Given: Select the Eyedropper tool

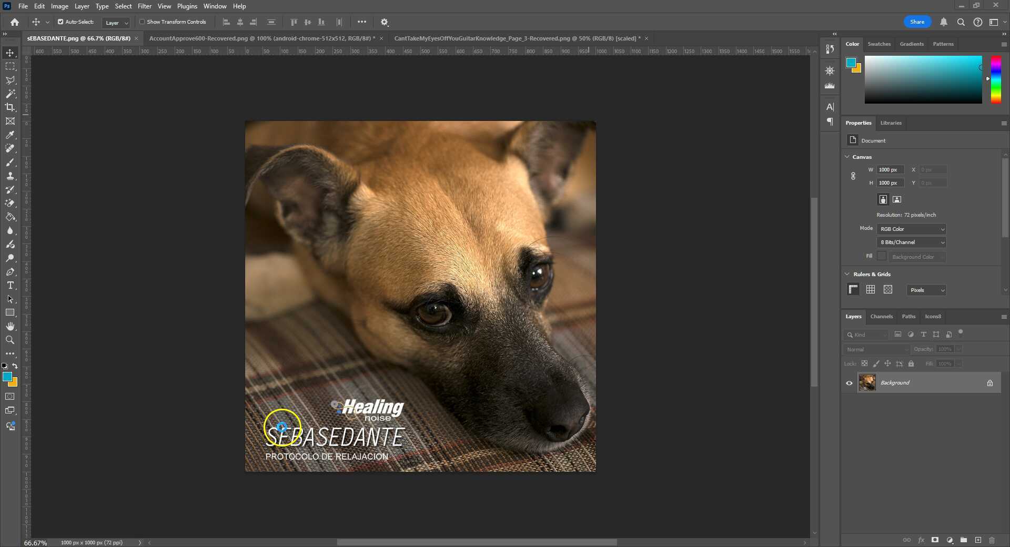Looking at the screenshot, I should 10,135.
